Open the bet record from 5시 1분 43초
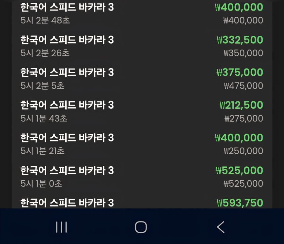 pos(142,111)
